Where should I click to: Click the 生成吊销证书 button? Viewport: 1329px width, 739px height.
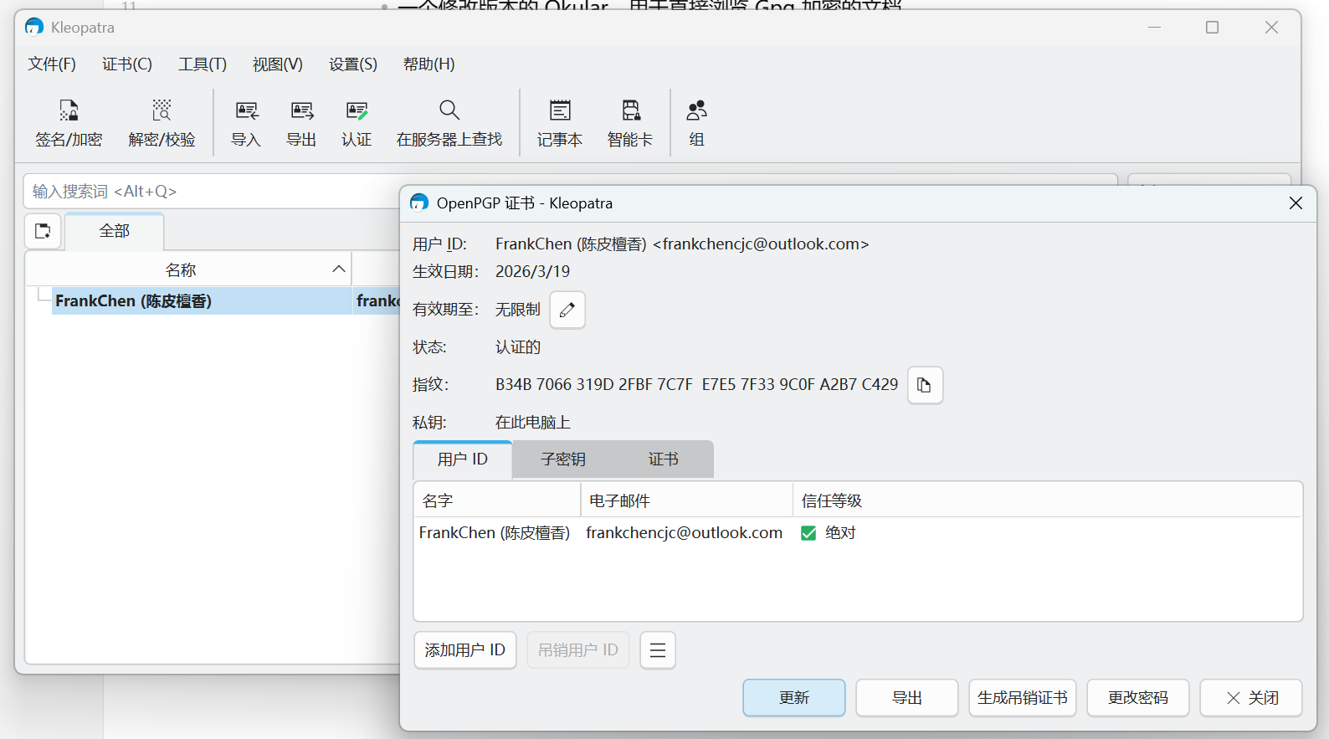pyautogui.click(x=1023, y=698)
